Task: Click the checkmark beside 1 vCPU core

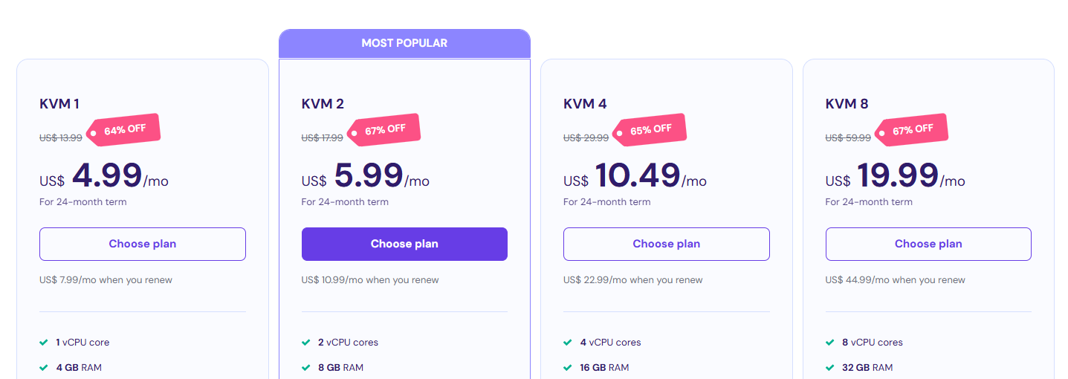Action: (x=44, y=343)
